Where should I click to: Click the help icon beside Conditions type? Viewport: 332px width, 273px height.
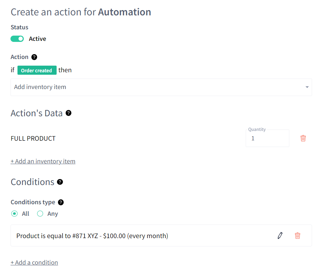tap(61, 202)
